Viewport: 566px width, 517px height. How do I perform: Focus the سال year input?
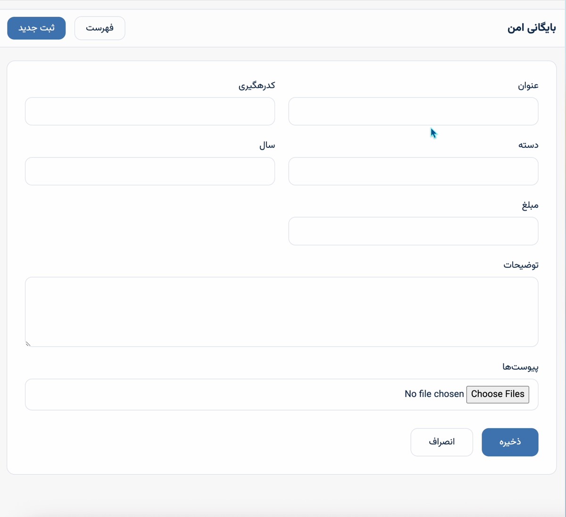150,171
